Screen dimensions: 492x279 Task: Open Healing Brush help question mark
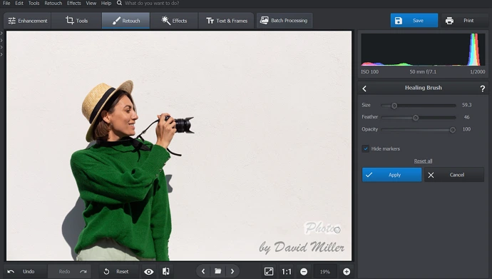pyautogui.click(x=483, y=88)
